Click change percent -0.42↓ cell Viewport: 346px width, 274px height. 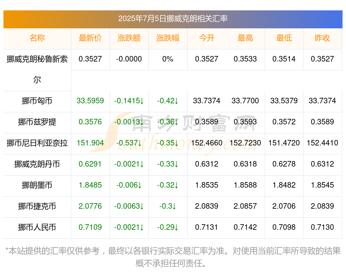pos(168,101)
